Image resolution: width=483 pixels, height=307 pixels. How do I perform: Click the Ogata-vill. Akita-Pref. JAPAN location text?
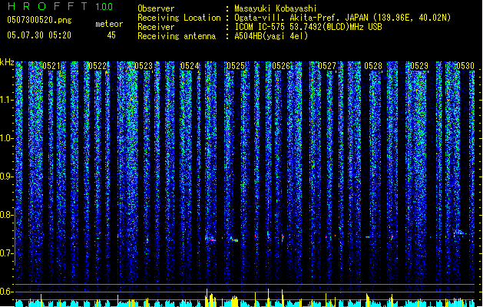click(x=342, y=18)
